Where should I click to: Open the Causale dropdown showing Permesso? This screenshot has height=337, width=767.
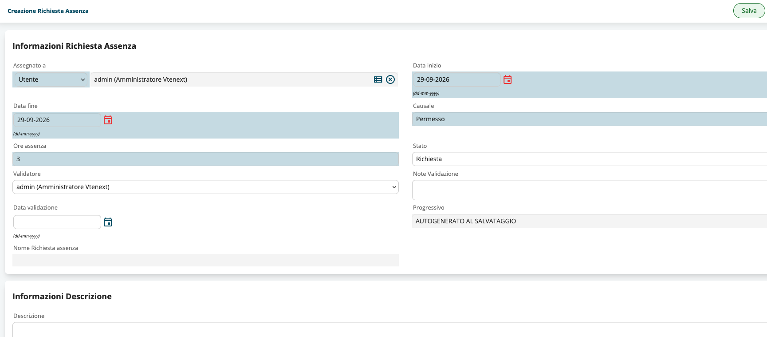click(x=590, y=119)
